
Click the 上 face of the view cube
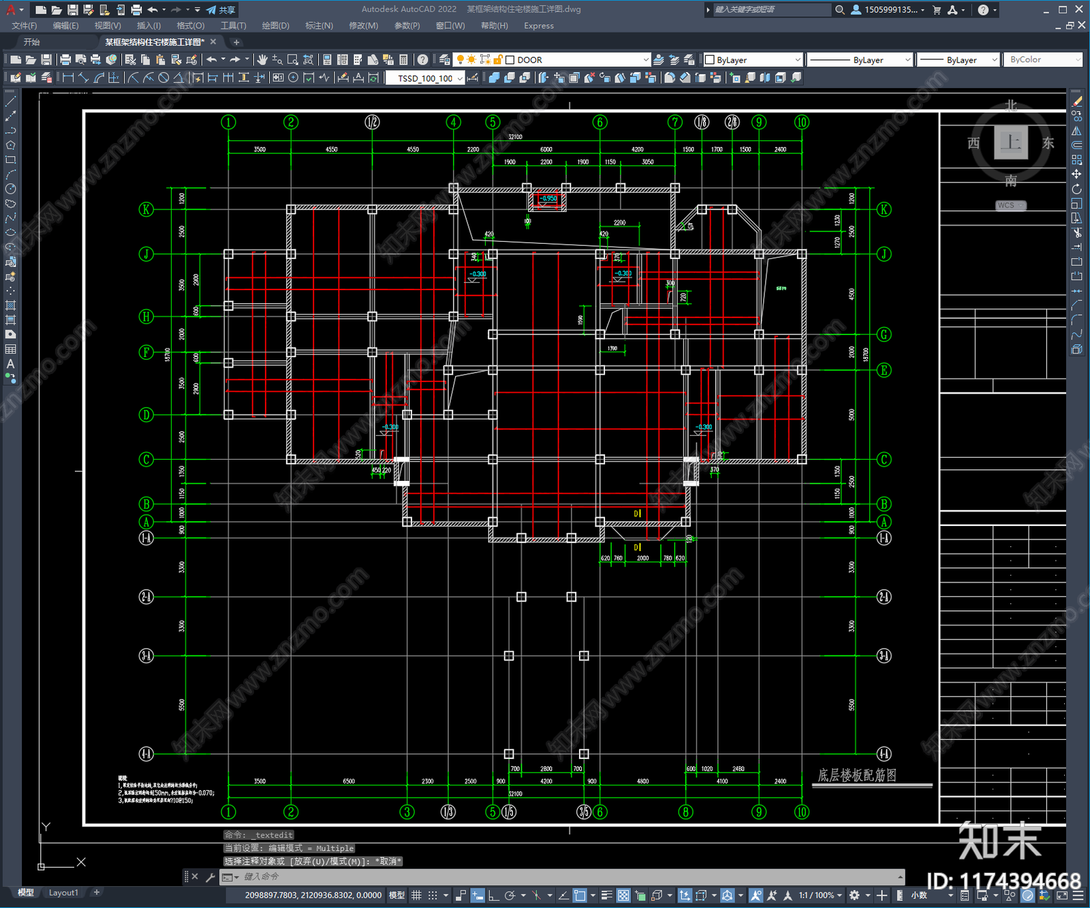(x=1010, y=142)
